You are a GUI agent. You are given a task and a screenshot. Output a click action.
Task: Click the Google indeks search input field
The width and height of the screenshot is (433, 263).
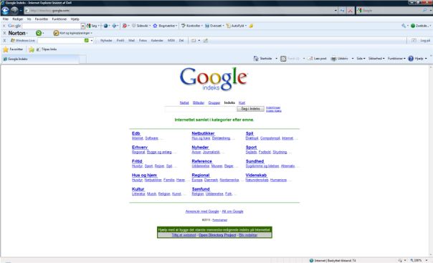coord(201,109)
